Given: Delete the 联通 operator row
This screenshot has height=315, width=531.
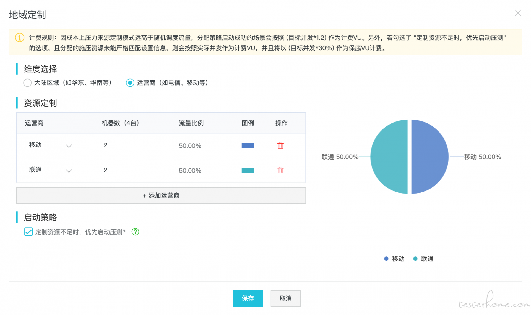Looking at the screenshot, I should point(280,170).
